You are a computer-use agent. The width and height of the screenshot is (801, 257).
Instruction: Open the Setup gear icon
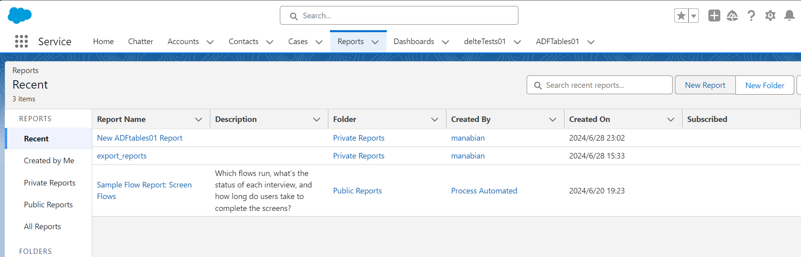click(770, 15)
